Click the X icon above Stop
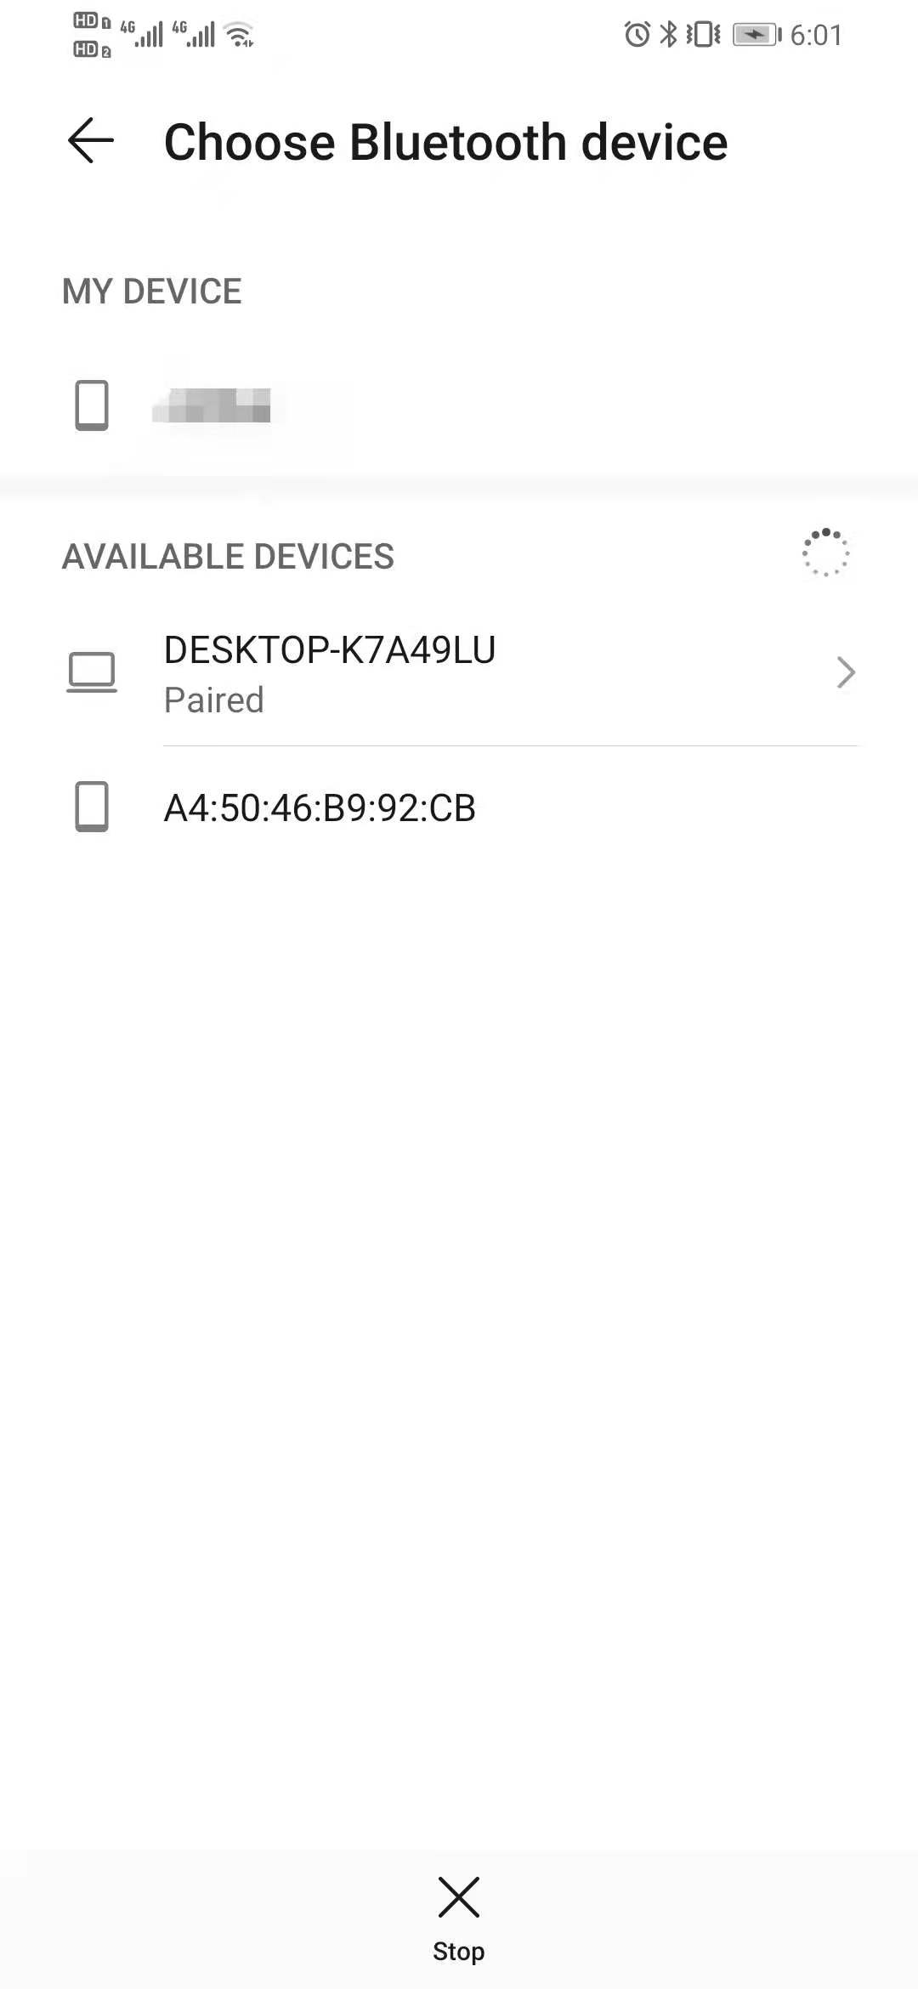 459,1896
